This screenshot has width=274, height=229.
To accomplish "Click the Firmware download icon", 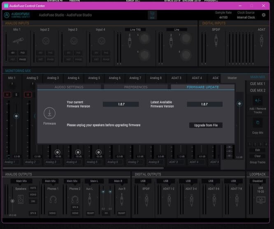I will pos(50,113).
